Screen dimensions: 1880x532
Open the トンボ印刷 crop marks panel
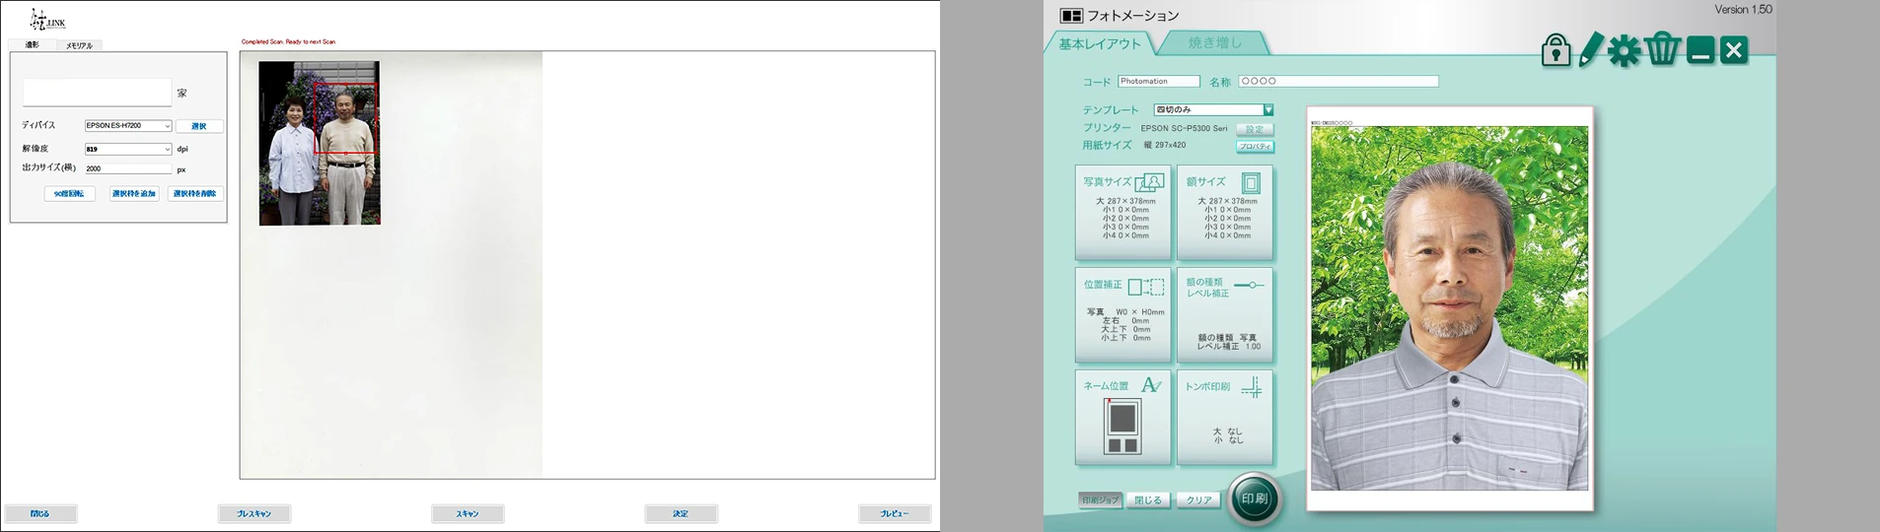coord(1224,417)
